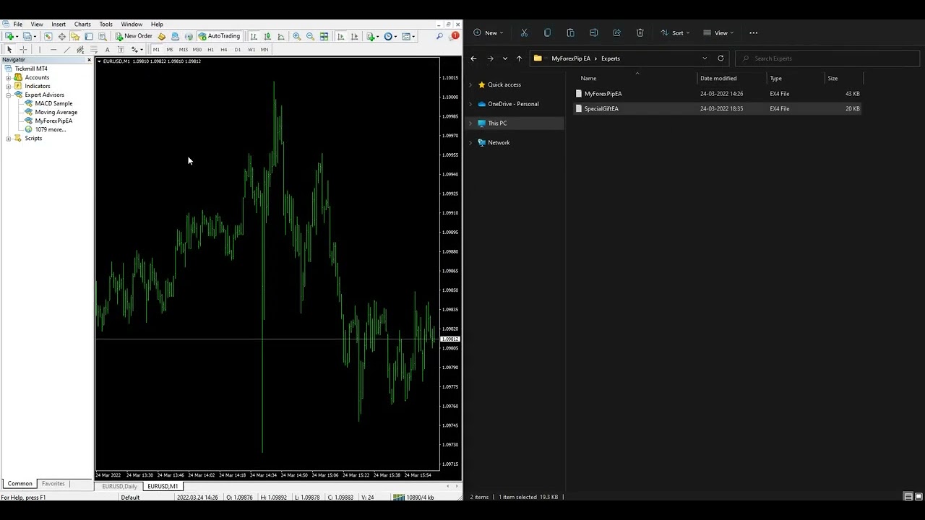
Task: Expand the Scripts node in Navigator
Action: (9, 138)
